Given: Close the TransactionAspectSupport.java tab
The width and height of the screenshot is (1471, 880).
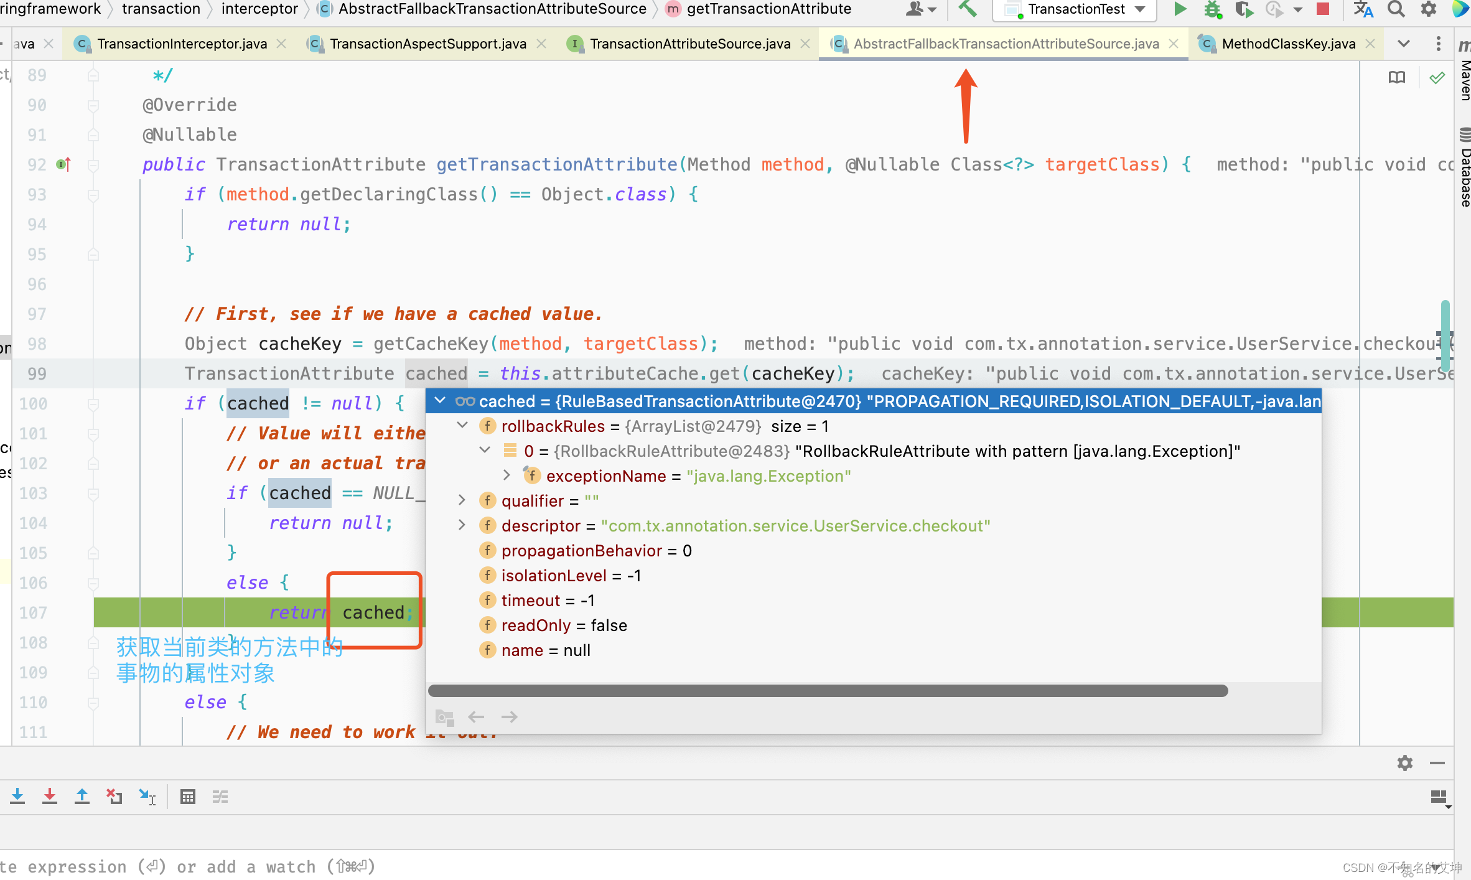Looking at the screenshot, I should [541, 44].
